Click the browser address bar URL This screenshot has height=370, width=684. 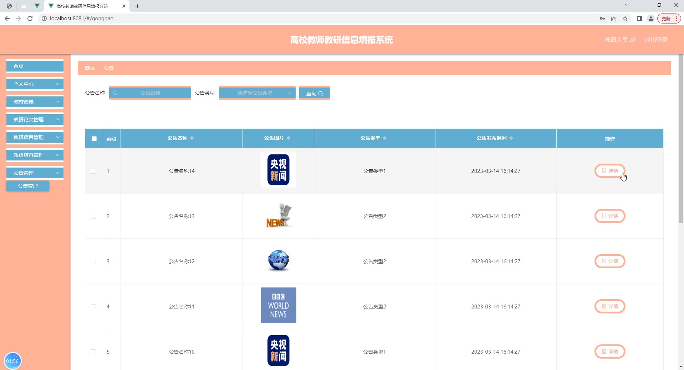[x=82, y=18]
